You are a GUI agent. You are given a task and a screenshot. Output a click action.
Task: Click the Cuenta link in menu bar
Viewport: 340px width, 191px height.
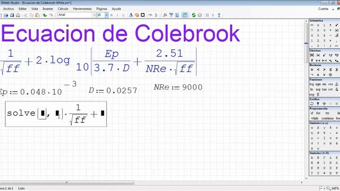point(323,9)
